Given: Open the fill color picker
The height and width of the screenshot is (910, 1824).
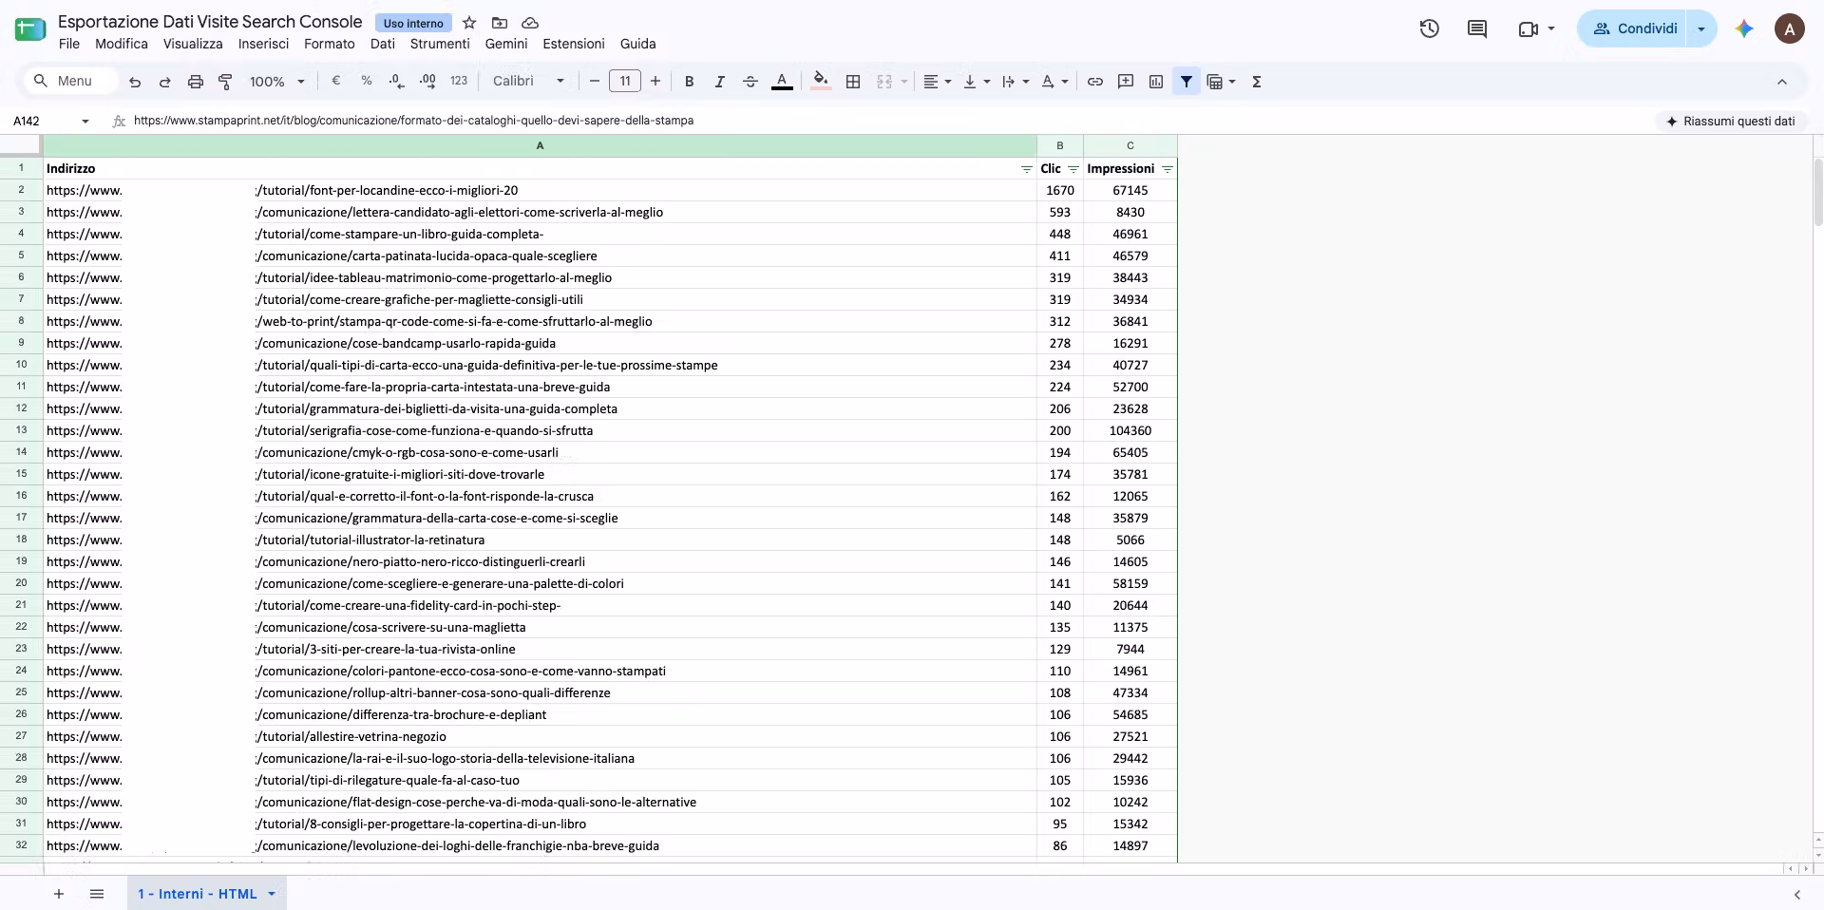Looking at the screenshot, I should (821, 82).
